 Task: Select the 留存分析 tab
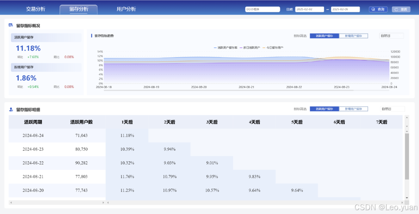tap(79, 9)
